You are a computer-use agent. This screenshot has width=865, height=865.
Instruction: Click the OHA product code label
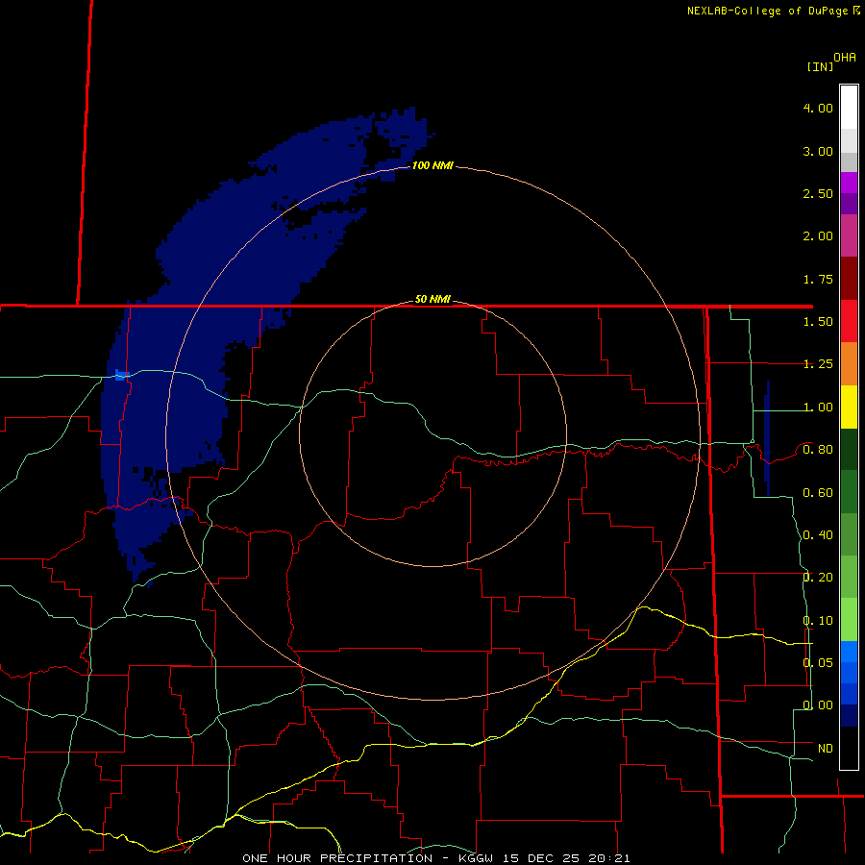click(845, 58)
